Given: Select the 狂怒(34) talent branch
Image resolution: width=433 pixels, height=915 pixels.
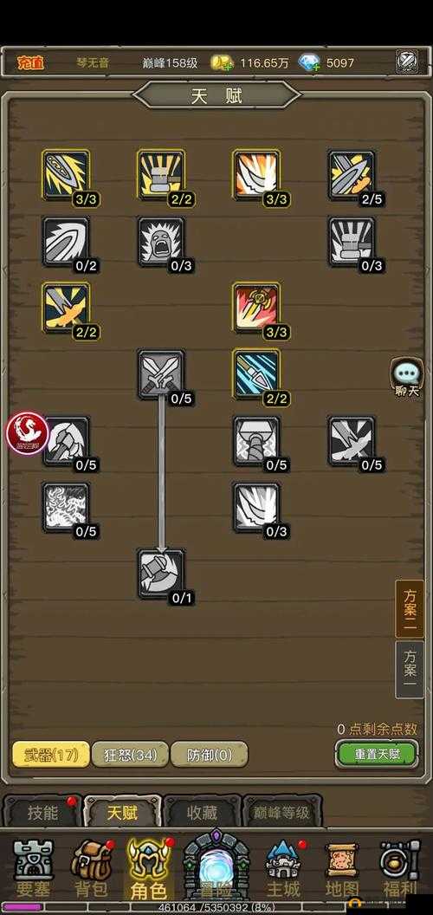Looking at the screenshot, I should tap(130, 755).
